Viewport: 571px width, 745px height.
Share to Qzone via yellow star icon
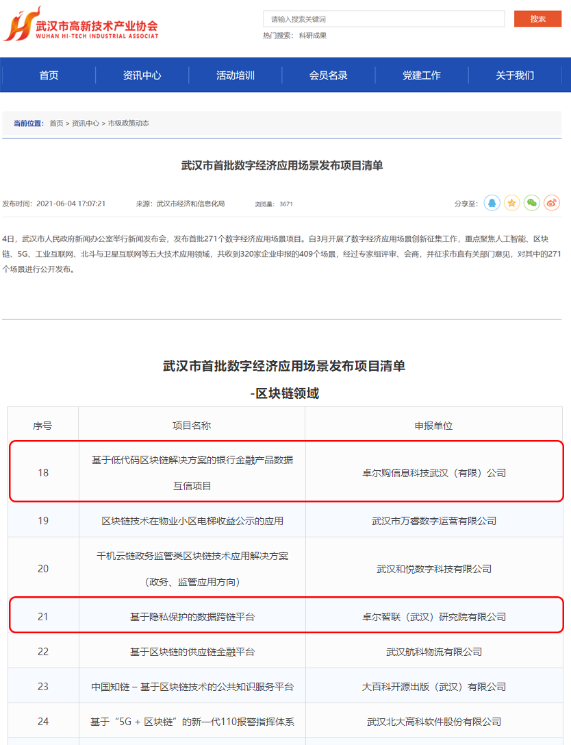pos(511,203)
